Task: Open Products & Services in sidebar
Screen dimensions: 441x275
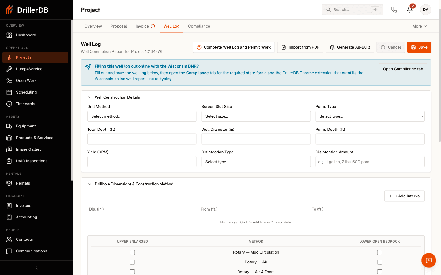Action: click(x=35, y=138)
